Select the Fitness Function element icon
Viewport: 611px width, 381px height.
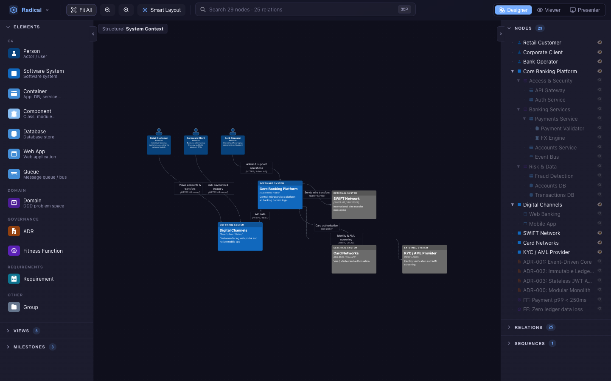14,251
